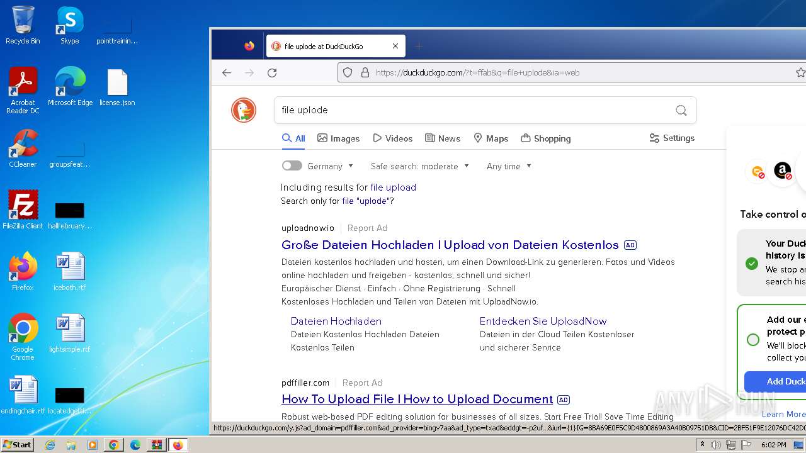Open Entdecken Sie UploadNow sublink
This screenshot has height=453, width=806.
[x=543, y=321]
